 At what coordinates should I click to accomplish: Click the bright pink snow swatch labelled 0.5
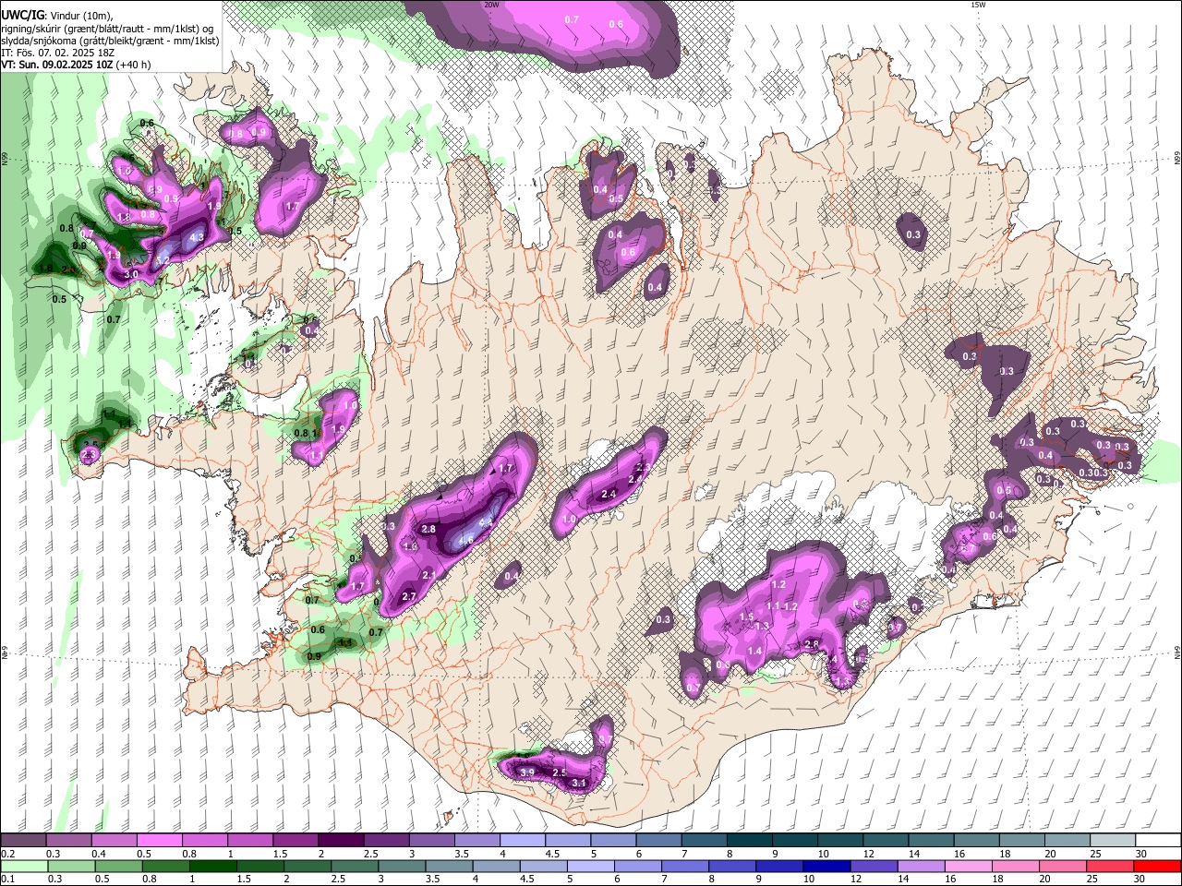159,840
